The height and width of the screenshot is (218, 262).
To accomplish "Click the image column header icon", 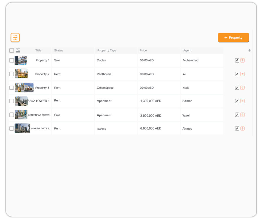I will pos(18,50).
